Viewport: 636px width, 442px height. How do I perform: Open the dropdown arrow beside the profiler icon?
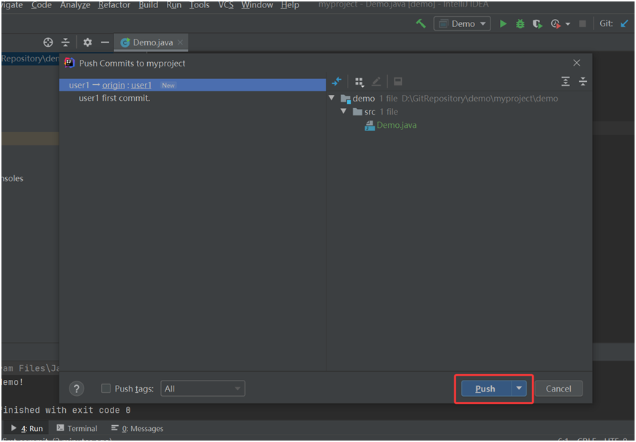pyautogui.click(x=567, y=24)
